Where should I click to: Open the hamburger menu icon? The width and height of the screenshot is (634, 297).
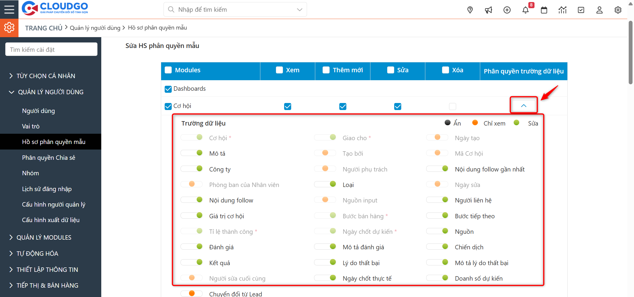(x=9, y=9)
